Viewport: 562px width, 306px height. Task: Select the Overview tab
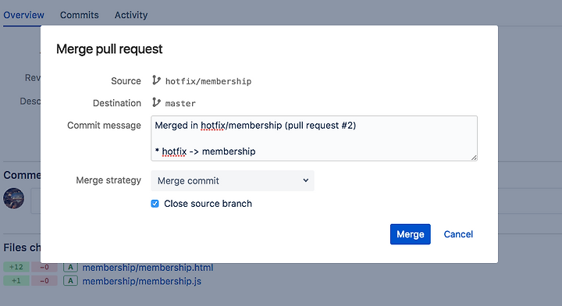23,15
